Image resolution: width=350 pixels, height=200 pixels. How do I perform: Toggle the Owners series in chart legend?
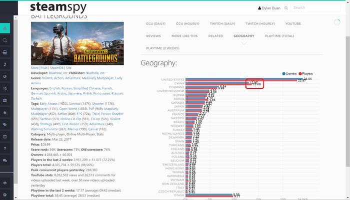pyautogui.click(x=290, y=73)
